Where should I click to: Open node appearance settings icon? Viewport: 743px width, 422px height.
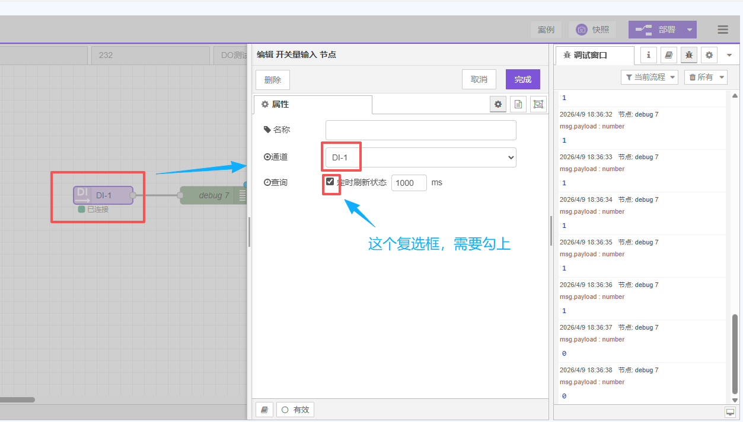click(538, 104)
